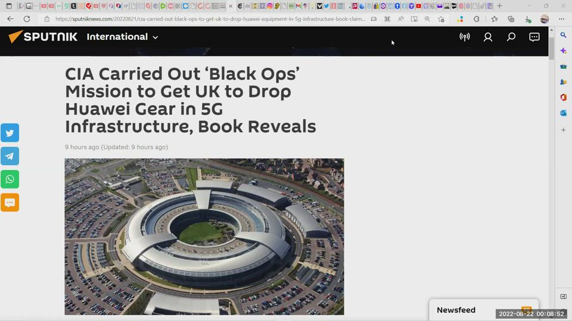Expand the Newsfeed panel
Screen dimensions: 572x321
[x=483, y=310]
